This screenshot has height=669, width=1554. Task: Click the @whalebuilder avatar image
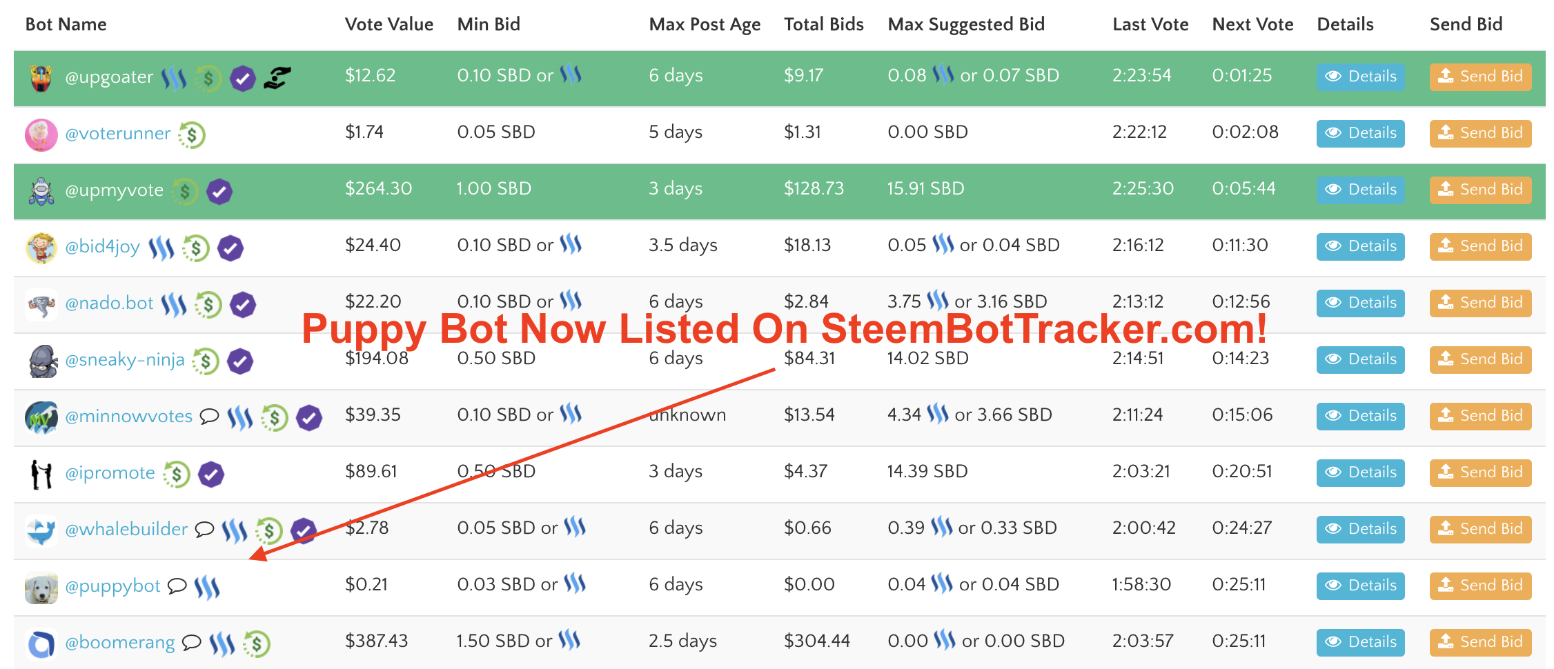[x=41, y=530]
